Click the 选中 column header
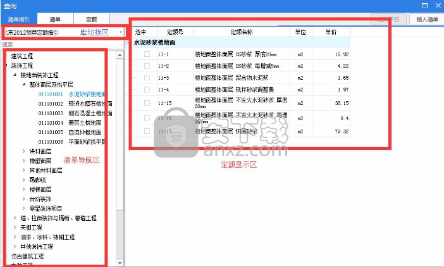Screen dimensions: 444x267 pyautogui.click(x=141, y=32)
